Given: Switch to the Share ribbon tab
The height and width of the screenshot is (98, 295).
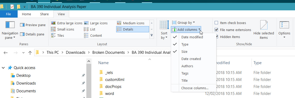Looking at the screenshot, I should tap(44, 14).
